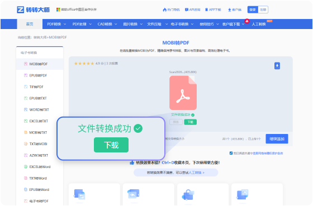Open the CAD转换 menu
313x206 pixels.
105,24
